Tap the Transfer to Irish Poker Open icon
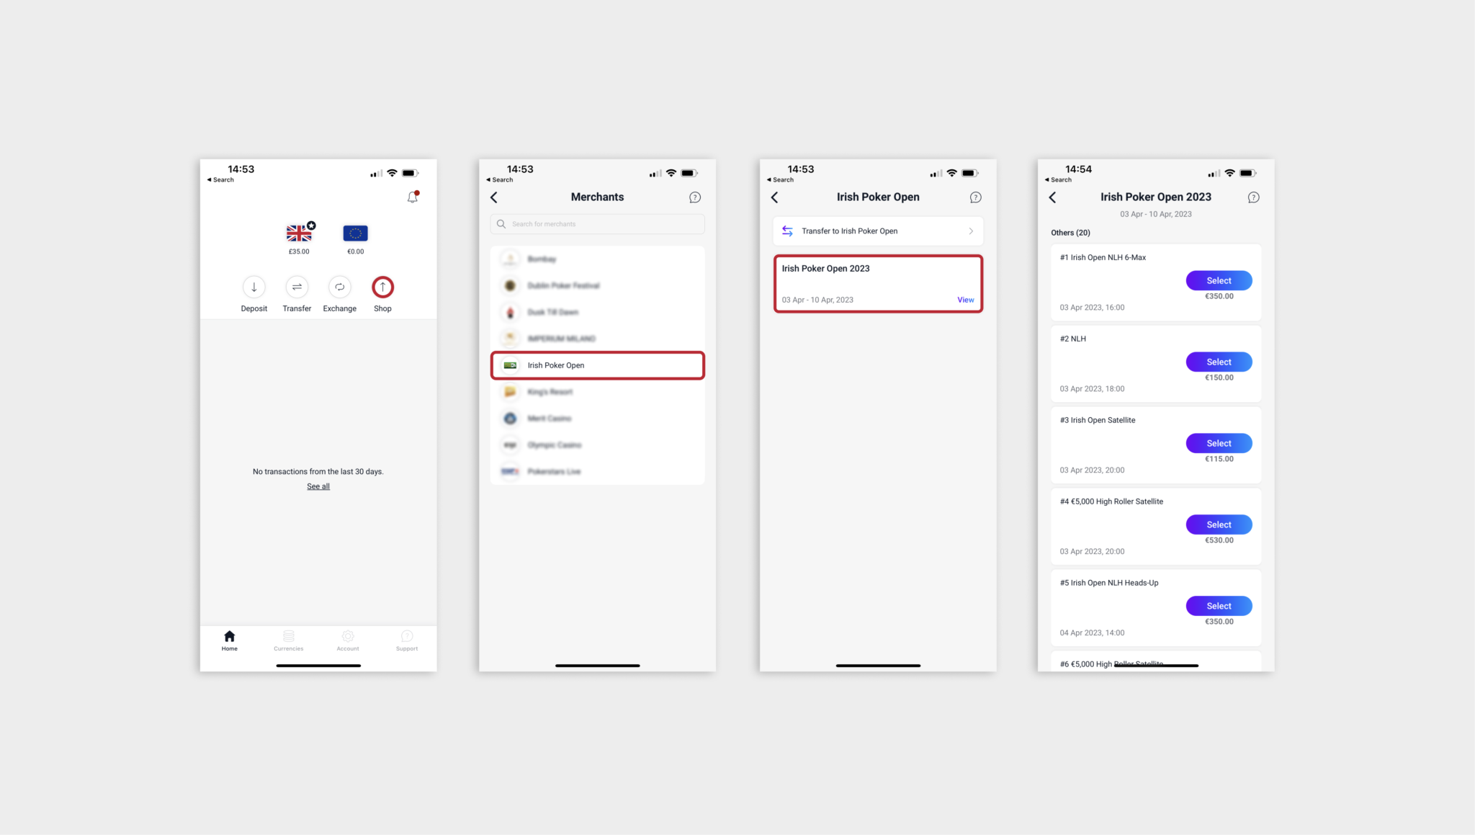This screenshot has height=835, width=1475. [788, 231]
